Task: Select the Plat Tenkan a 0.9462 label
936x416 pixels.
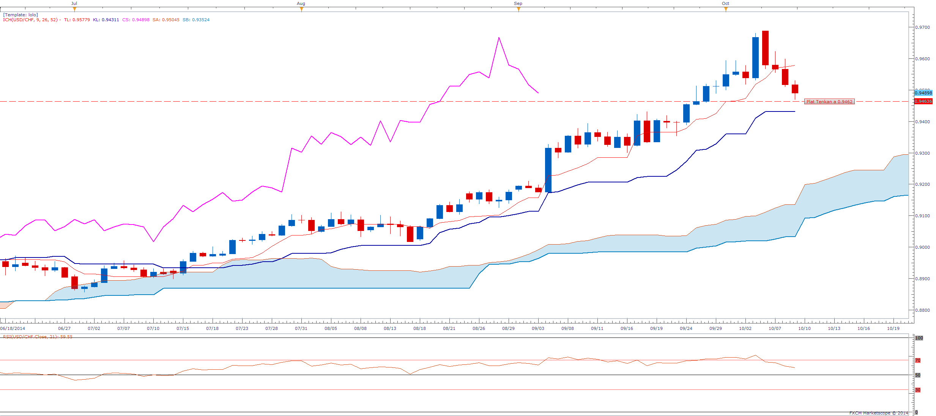Action: [x=829, y=102]
